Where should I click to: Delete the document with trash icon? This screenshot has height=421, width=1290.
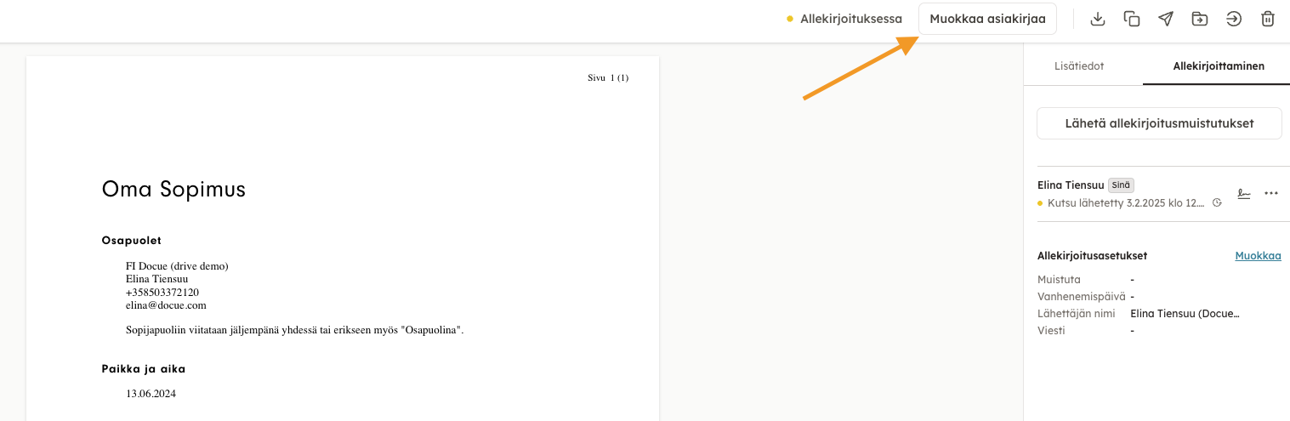(x=1268, y=19)
